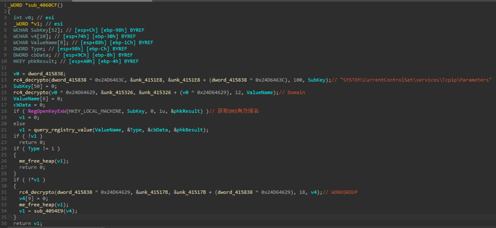The height and width of the screenshot is (228, 496).
Task: Click the horizontal scrollbar thumb at top
Action: [x=112, y=1]
